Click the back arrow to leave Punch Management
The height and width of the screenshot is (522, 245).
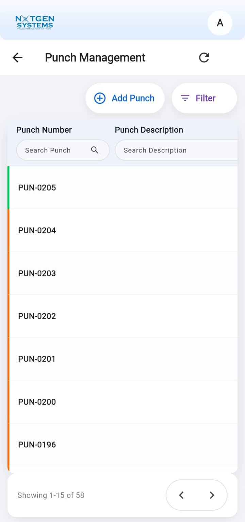[17, 57]
